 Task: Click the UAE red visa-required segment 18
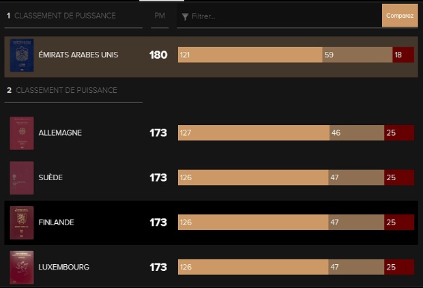[x=403, y=55]
